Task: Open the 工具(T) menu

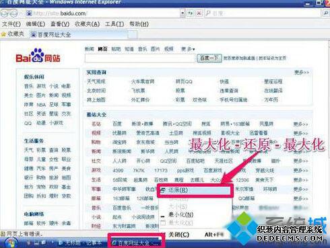Action: [x=114, y=24]
